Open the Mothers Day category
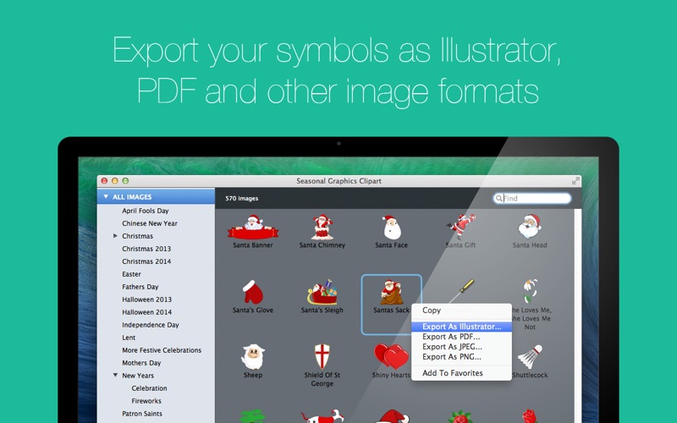Viewport: 677px width, 423px height. (x=141, y=363)
